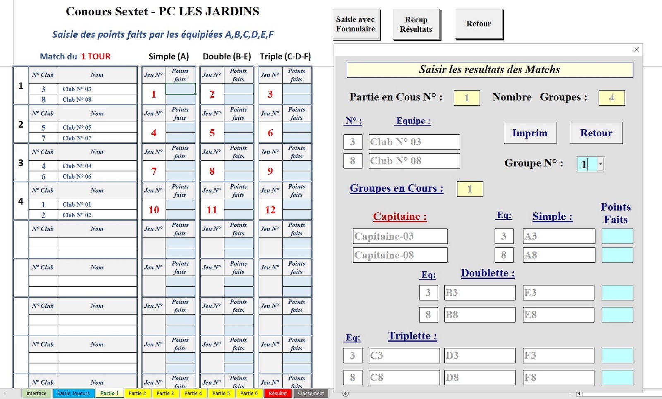Click the '1 TOUR' match label
The width and height of the screenshot is (662, 399).
[x=96, y=56]
